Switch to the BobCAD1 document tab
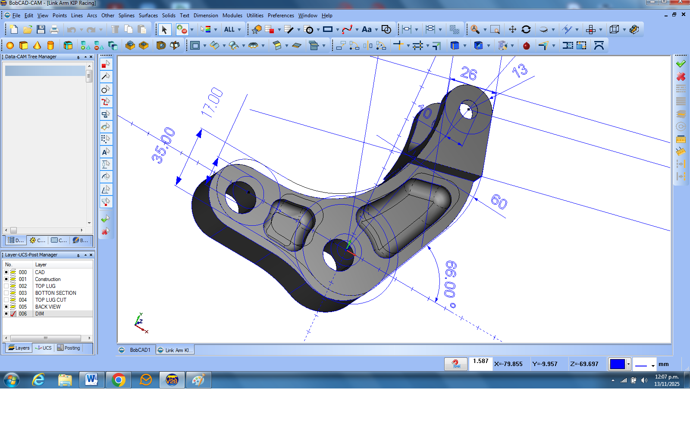 tap(135, 350)
